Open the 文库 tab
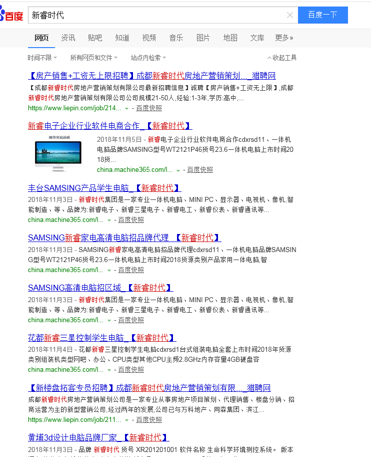 coord(257,38)
